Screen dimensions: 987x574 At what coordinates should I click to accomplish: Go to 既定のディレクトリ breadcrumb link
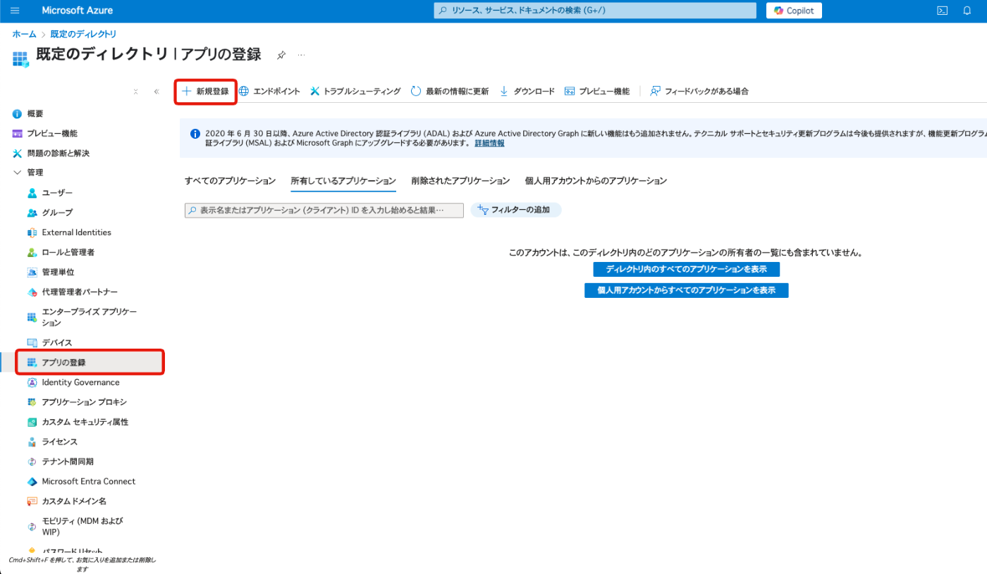coord(83,34)
